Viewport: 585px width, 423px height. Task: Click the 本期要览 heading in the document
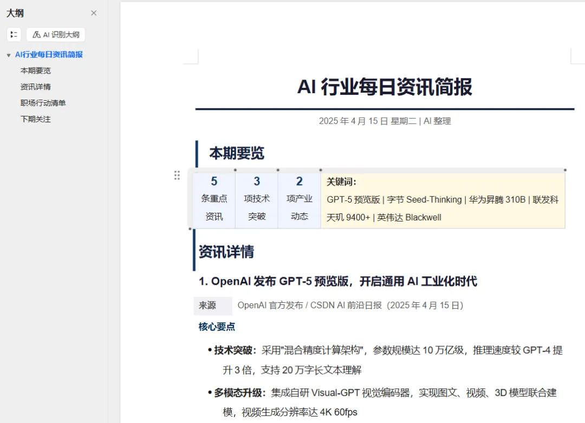click(x=237, y=153)
